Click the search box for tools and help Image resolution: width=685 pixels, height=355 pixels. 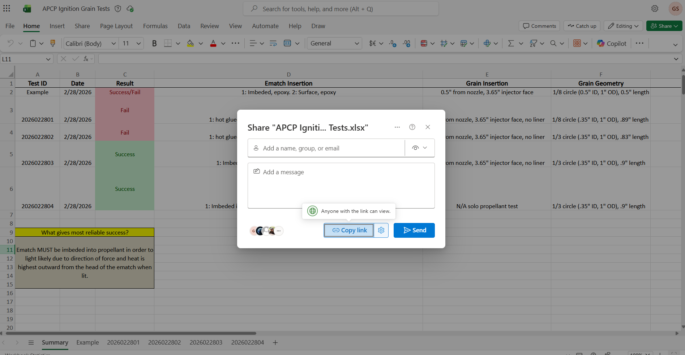pyautogui.click(x=341, y=9)
